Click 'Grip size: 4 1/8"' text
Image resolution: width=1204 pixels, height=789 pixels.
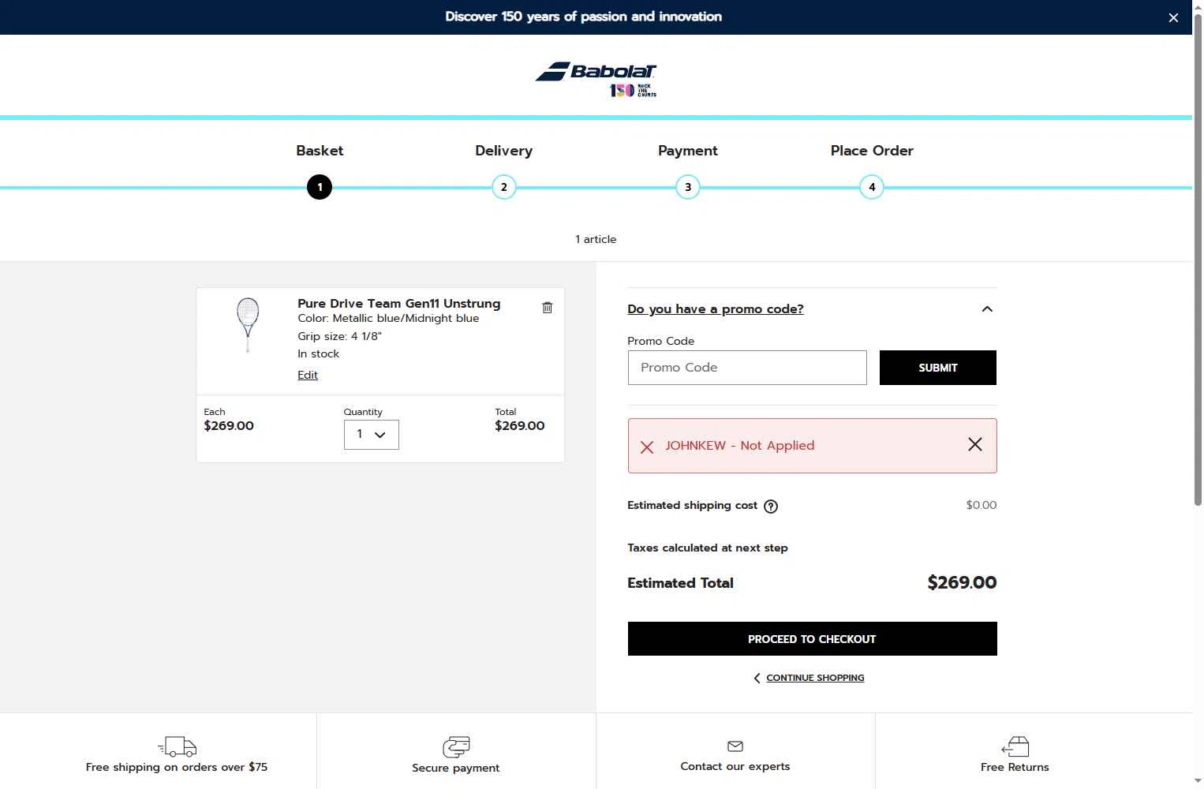click(x=339, y=336)
